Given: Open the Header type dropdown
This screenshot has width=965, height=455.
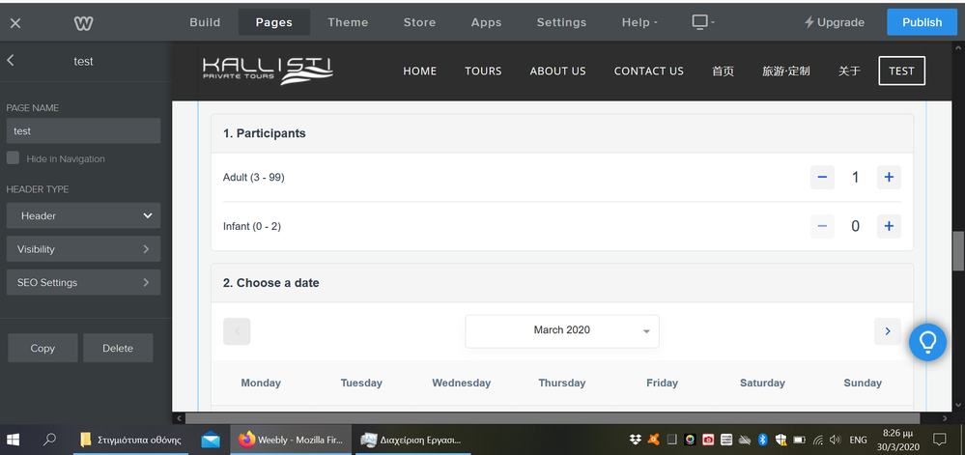Looking at the screenshot, I should 83,215.
